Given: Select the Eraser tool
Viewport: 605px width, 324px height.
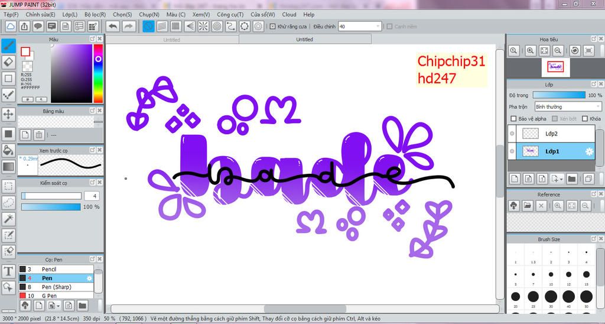Looking at the screenshot, I should 8,62.
